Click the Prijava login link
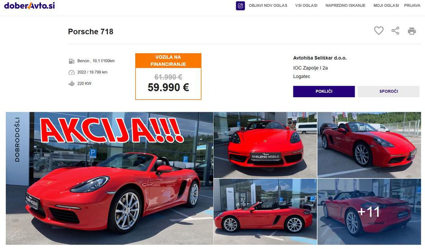Screen dimensions: 425x249 412,5
